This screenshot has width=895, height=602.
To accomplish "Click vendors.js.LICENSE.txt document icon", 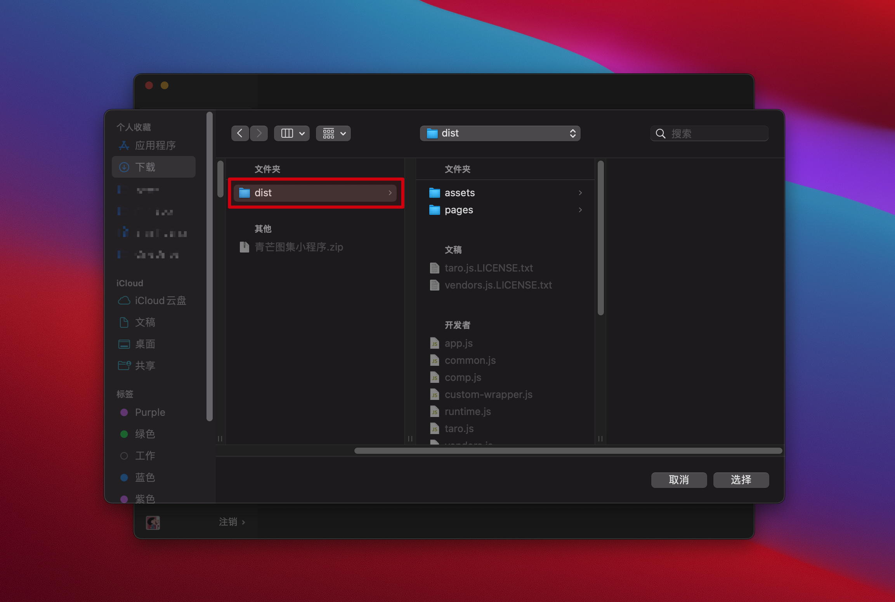I will pyautogui.click(x=434, y=285).
